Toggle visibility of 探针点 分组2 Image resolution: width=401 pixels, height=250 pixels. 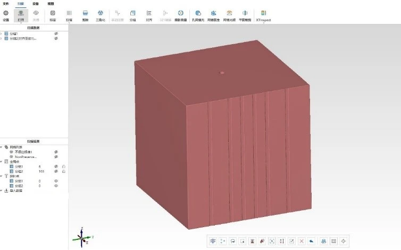pos(56,186)
